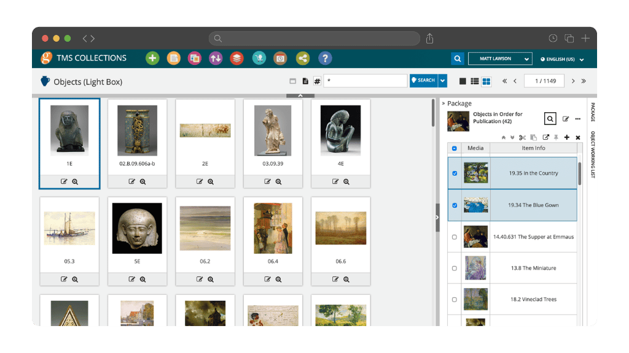This screenshot has height=353, width=629.
Task: Open the brown calendar clock icon
Action: tap(280, 58)
